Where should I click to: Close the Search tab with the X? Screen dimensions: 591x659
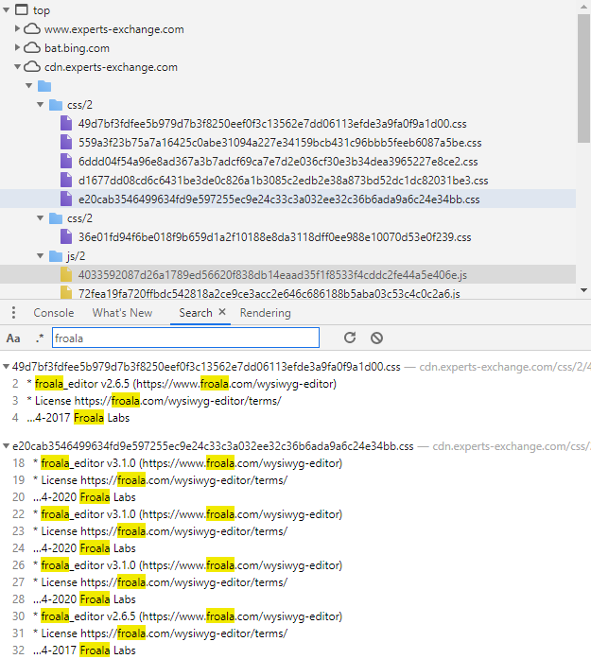coord(222,312)
